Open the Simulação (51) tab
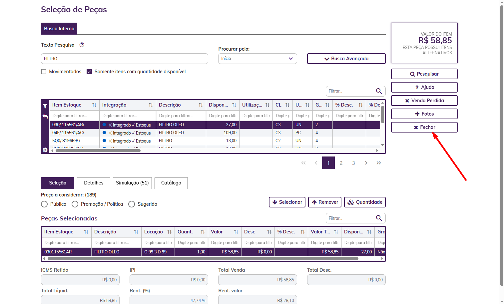Viewport: 504px width, 304px height. (132, 183)
